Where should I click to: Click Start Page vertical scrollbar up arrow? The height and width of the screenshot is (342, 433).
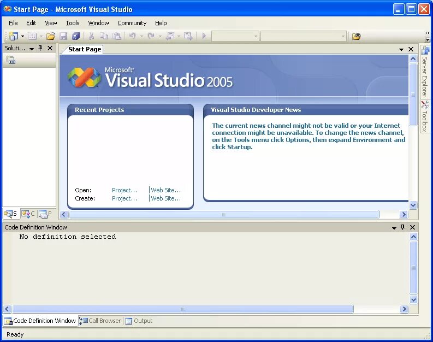[413, 58]
